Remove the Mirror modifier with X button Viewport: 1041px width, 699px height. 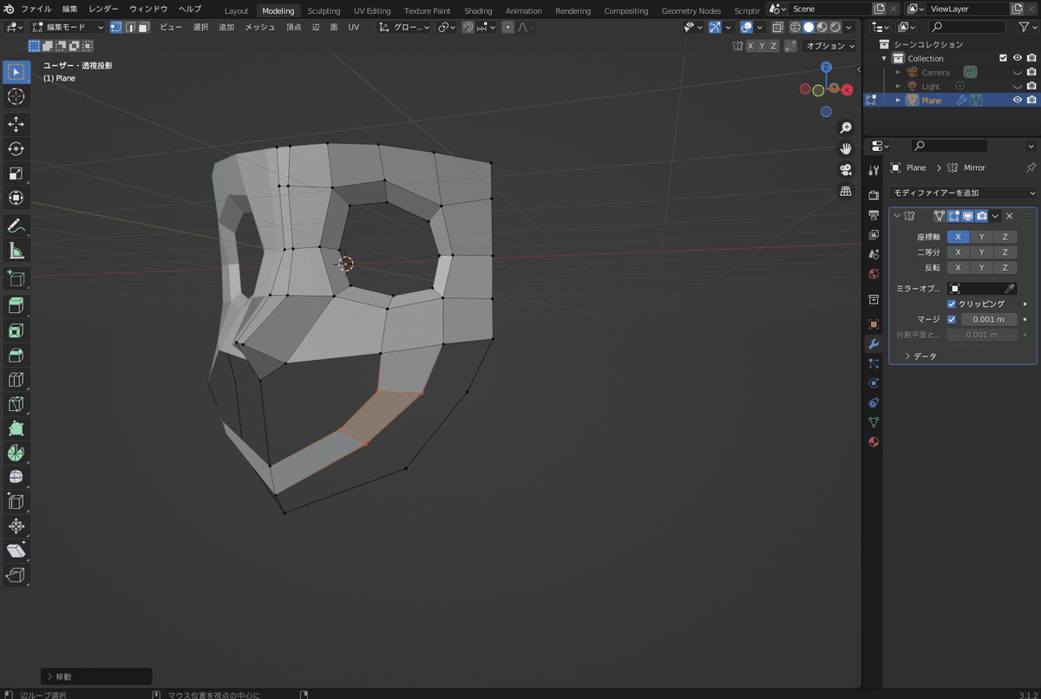click(1010, 216)
